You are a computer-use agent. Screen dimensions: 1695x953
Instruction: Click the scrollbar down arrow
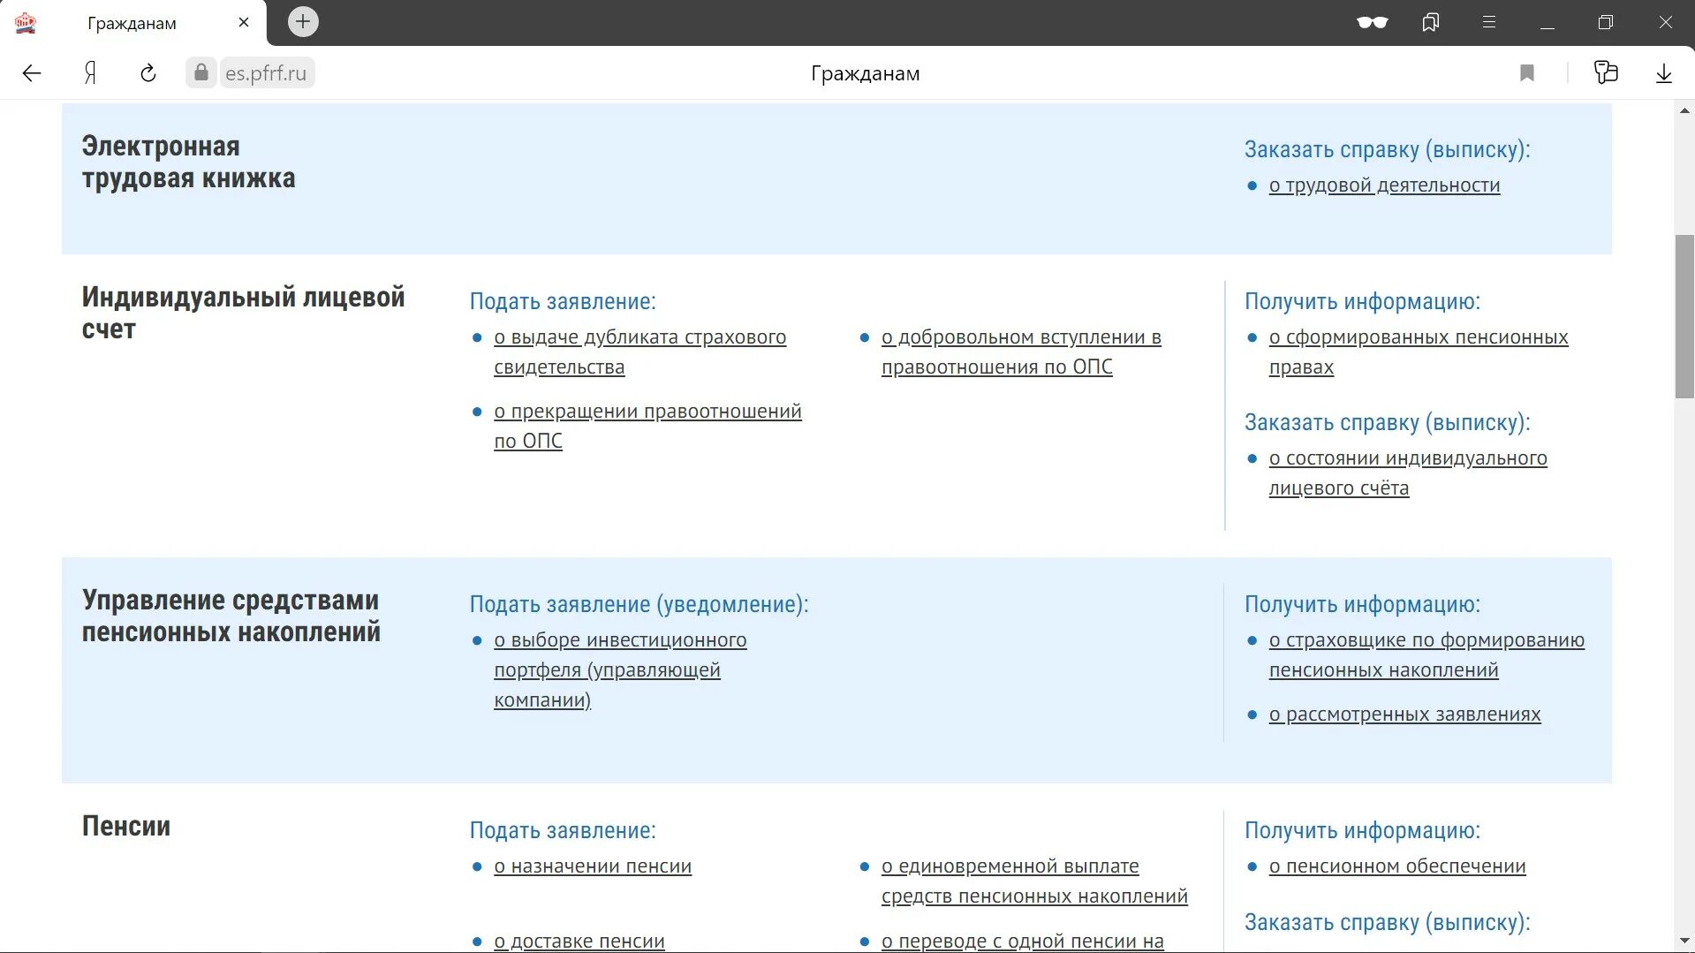[1684, 942]
